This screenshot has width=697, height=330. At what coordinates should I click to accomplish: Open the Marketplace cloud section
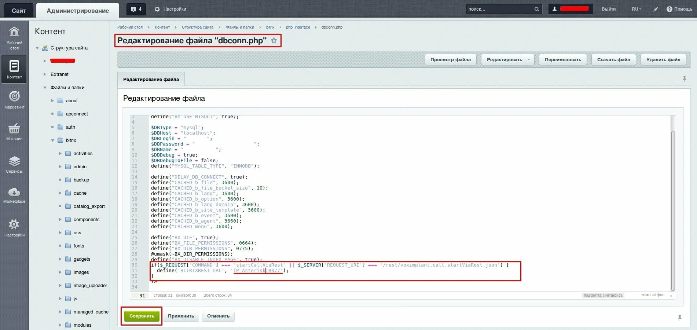(x=14, y=195)
